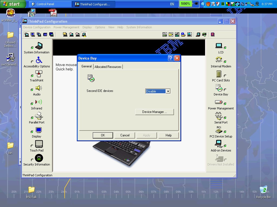Open the Touch Pad icon
This screenshot has height=207, width=277.
(39, 144)
